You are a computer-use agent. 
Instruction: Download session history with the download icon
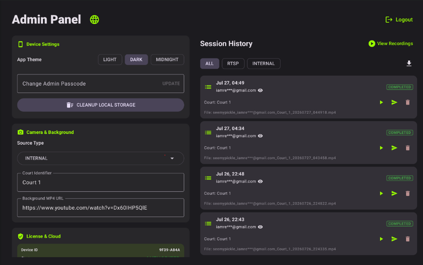(x=409, y=63)
